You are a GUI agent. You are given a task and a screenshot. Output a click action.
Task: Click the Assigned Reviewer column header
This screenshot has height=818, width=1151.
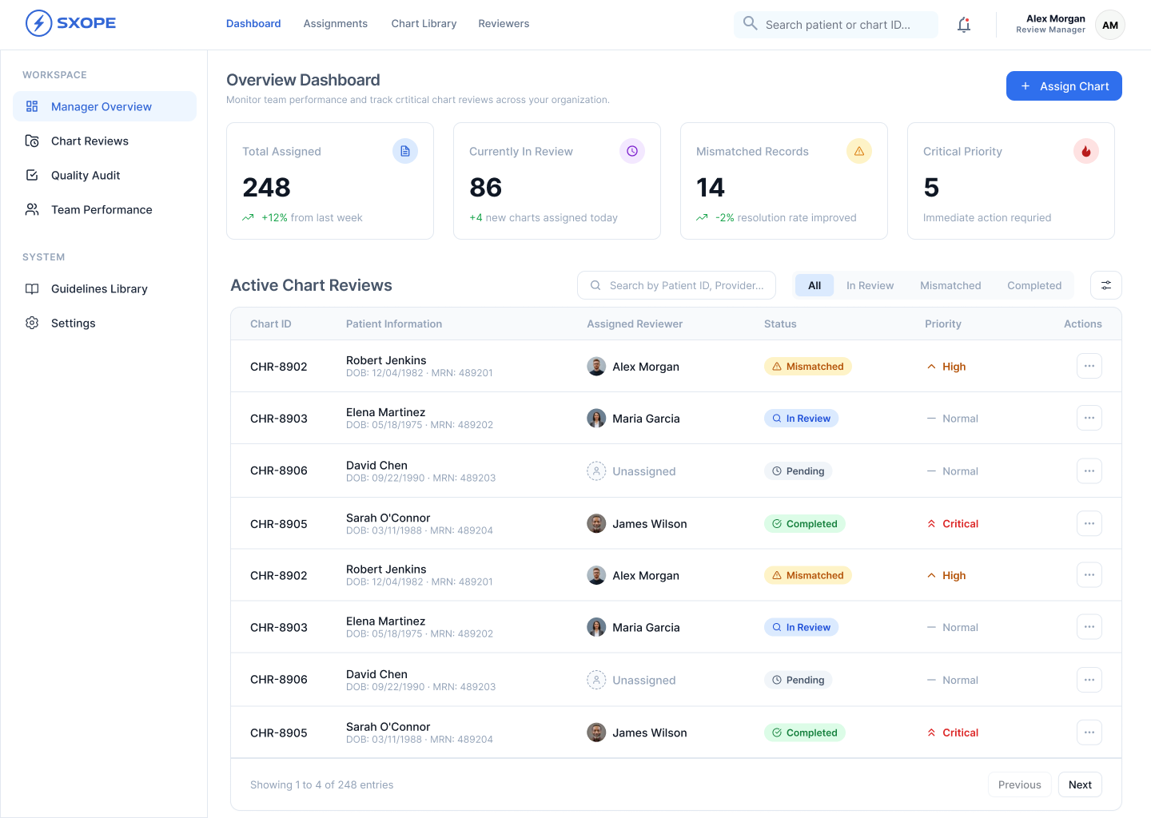coord(635,324)
